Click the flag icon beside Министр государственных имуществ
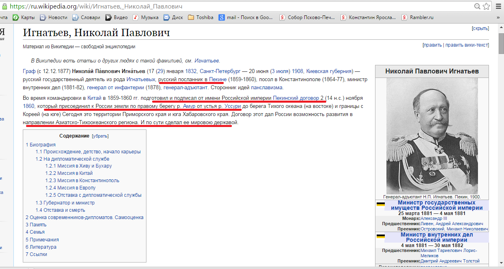The height and width of the screenshot is (269, 504). tap(380, 204)
